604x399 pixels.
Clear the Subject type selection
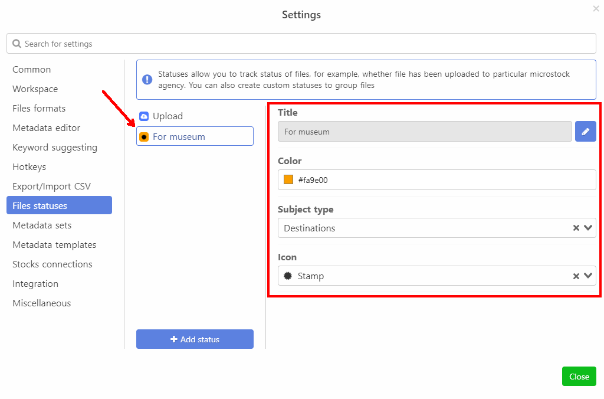(x=576, y=228)
